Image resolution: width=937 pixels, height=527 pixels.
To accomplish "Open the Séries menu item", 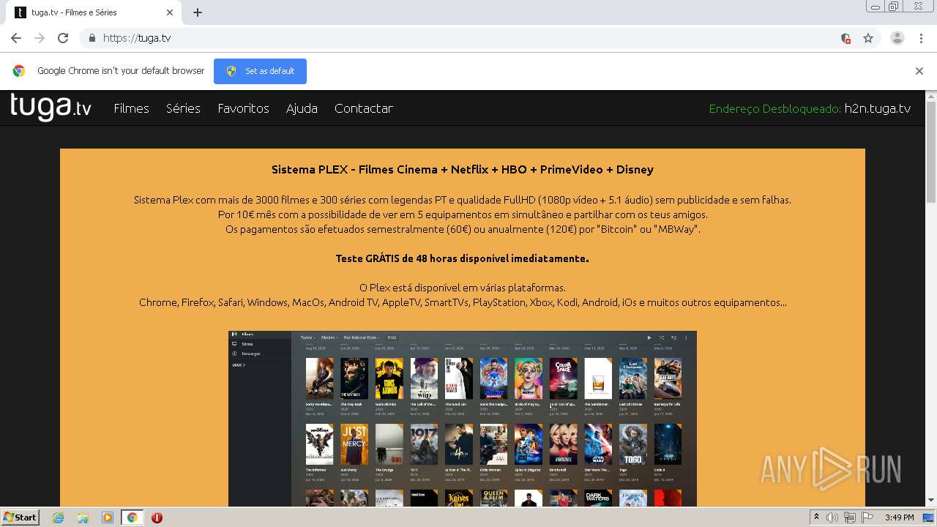I will click(x=183, y=108).
